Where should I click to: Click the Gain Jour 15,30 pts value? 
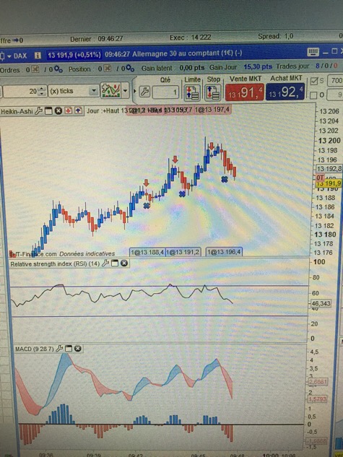pyautogui.click(x=258, y=67)
